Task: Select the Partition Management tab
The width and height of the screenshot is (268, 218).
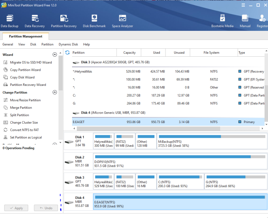Action: pyautogui.click(x=26, y=36)
